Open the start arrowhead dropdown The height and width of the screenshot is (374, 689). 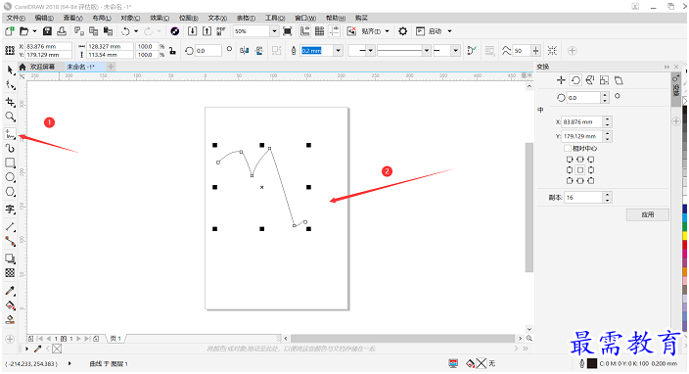click(370, 51)
